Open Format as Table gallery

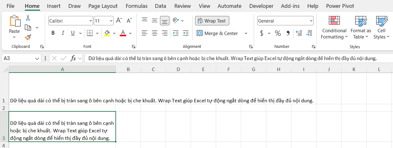coord(361,28)
